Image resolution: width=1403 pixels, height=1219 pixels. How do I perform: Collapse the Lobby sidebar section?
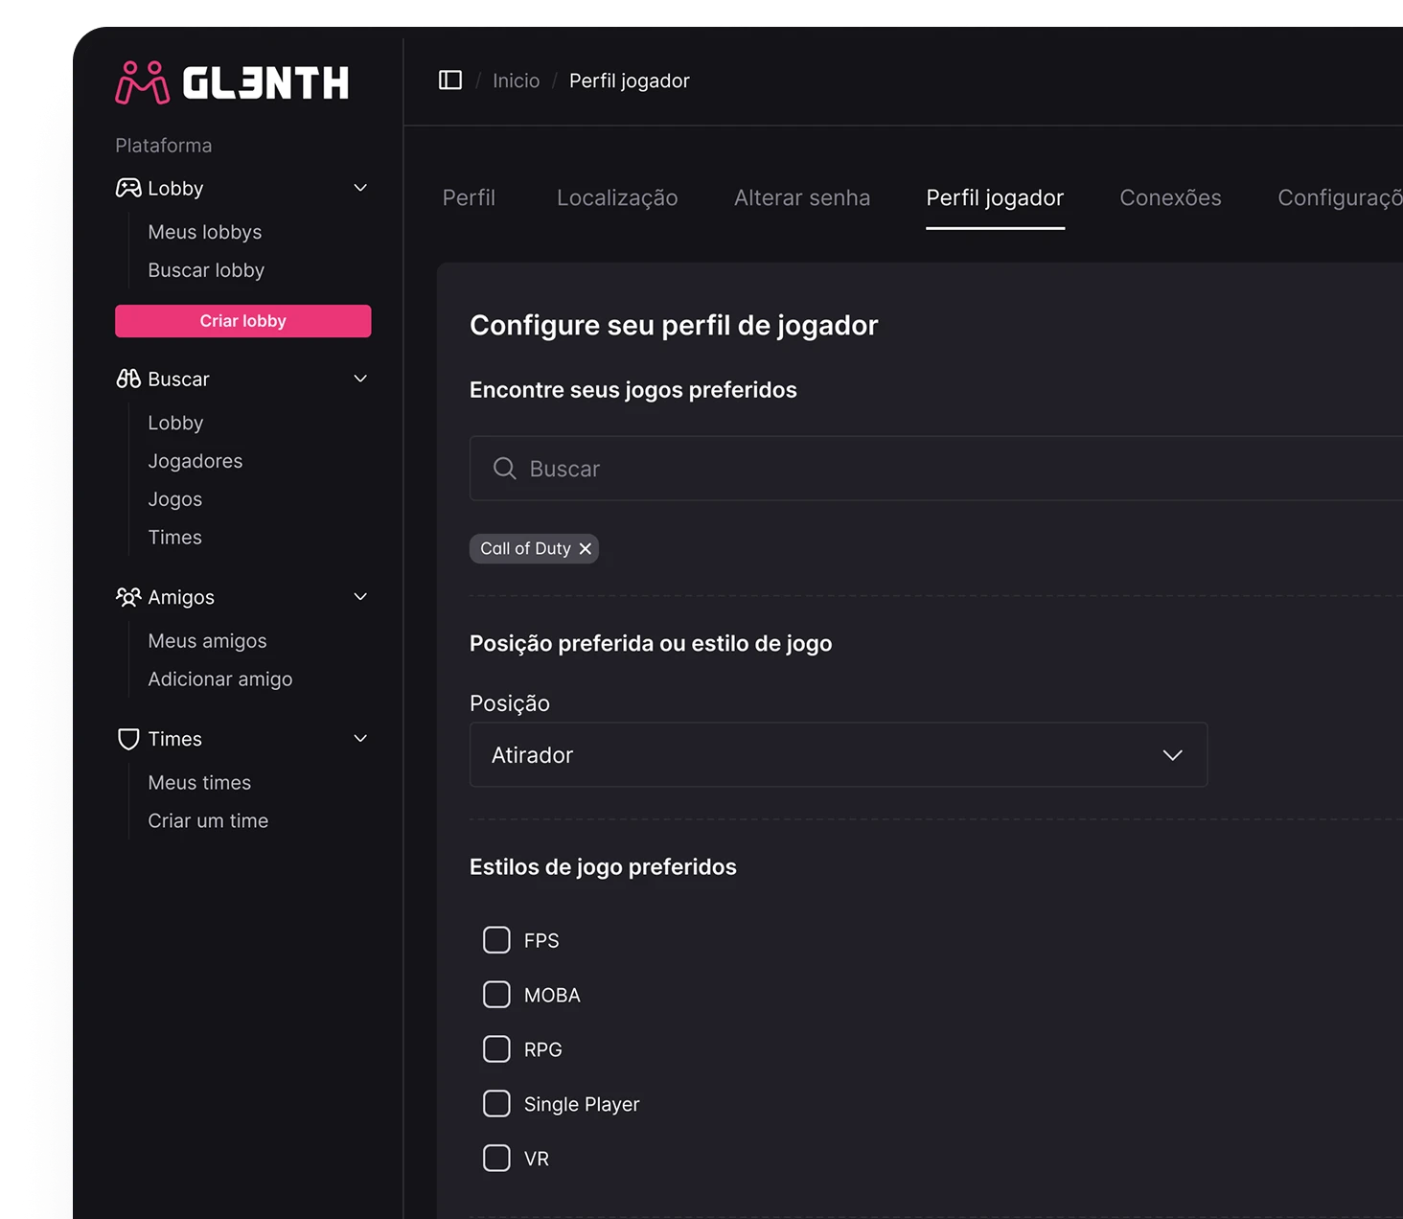click(x=360, y=188)
